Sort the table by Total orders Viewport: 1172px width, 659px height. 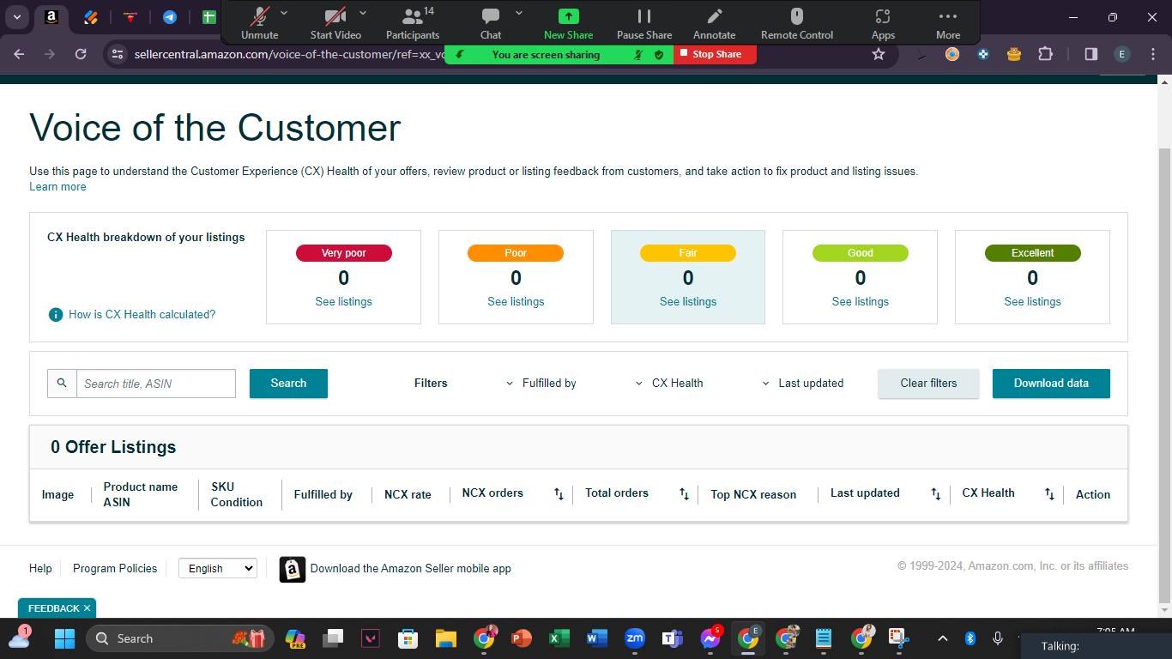(684, 494)
